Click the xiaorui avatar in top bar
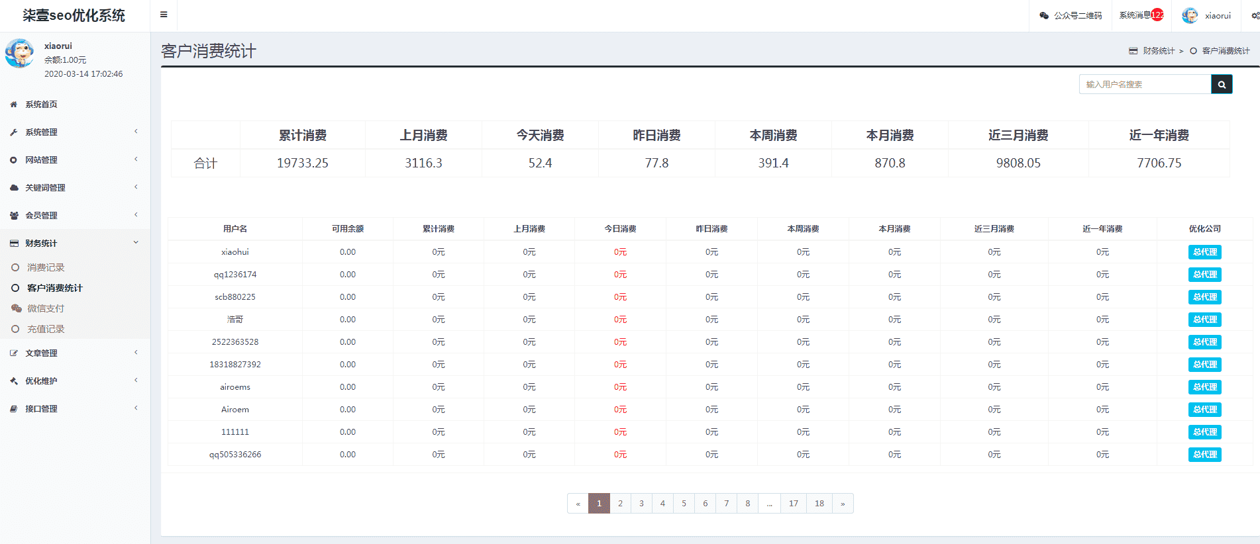Image resolution: width=1260 pixels, height=544 pixels. pyautogui.click(x=1190, y=15)
